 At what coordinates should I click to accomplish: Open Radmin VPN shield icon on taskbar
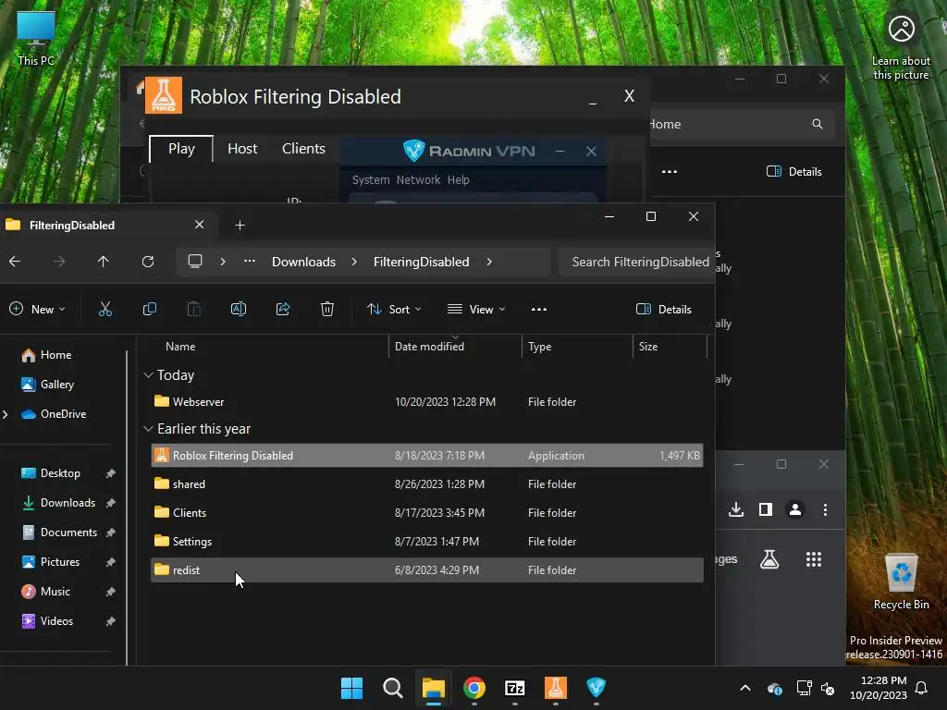pos(596,688)
